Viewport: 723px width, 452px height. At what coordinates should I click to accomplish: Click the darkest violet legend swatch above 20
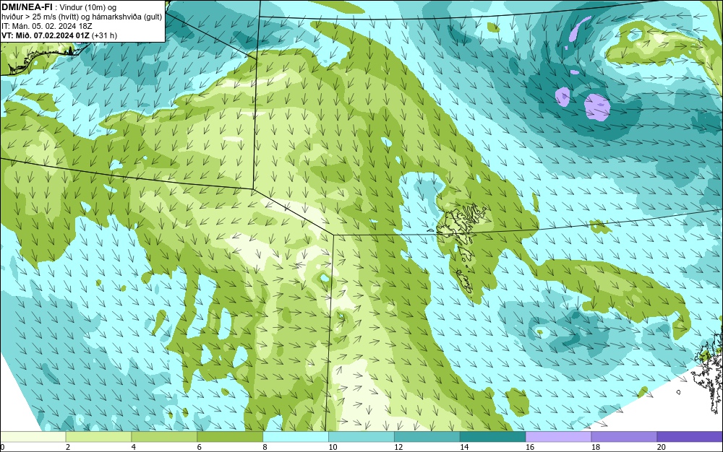pyautogui.click(x=690, y=437)
